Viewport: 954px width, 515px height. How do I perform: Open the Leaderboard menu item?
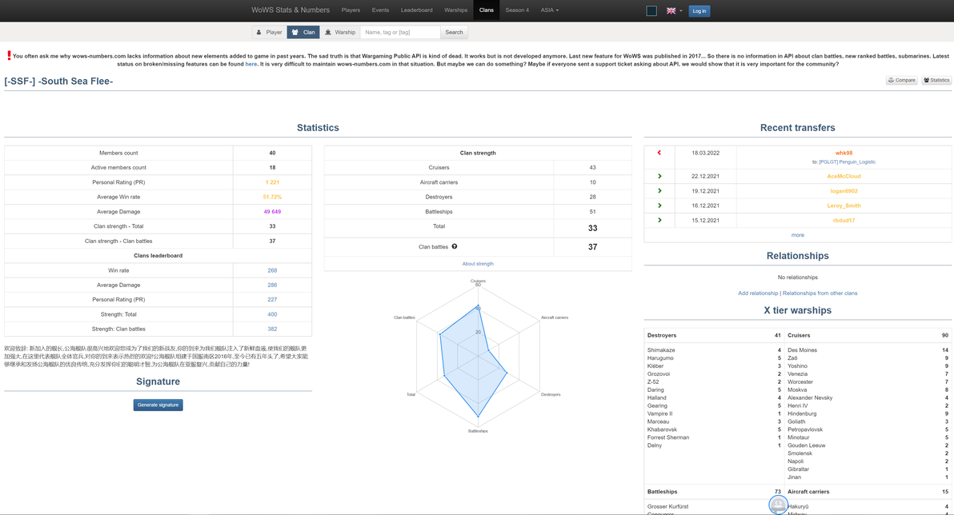pyautogui.click(x=417, y=10)
